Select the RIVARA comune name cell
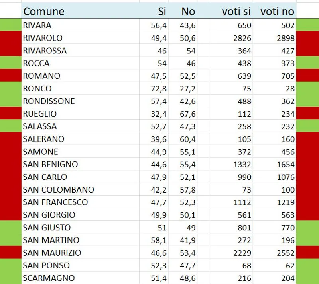Viewport: 319px width, 284px height. [x=80, y=25]
